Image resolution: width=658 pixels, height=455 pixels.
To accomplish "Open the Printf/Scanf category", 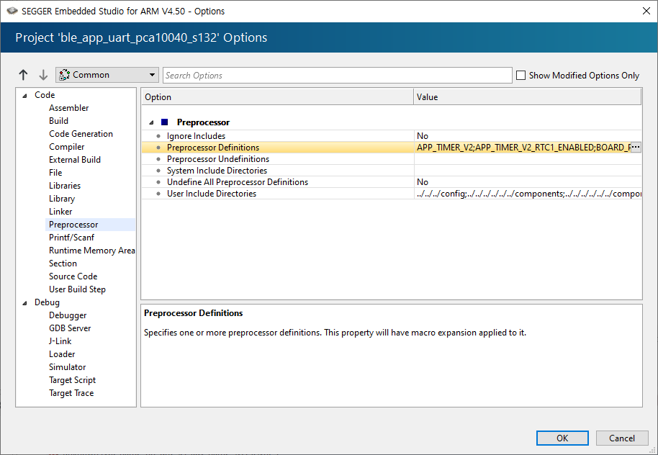I will 72,238.
